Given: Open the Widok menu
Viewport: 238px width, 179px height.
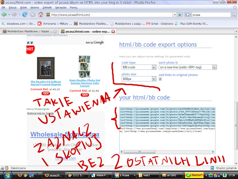Looking at the screenshot, I should (24, 7).
